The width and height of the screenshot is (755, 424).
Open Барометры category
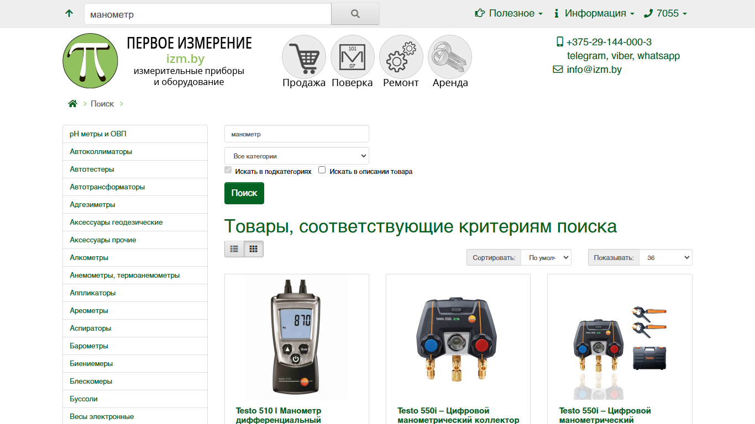coord(135,346)
